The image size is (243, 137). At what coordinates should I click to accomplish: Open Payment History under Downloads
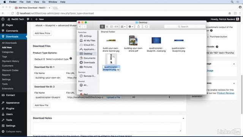10,61
